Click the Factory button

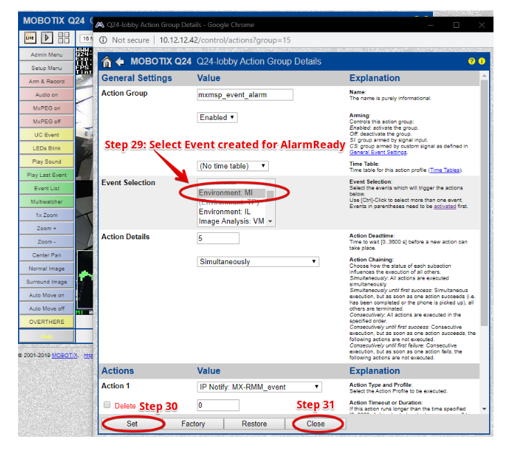[x=193, y=424]
